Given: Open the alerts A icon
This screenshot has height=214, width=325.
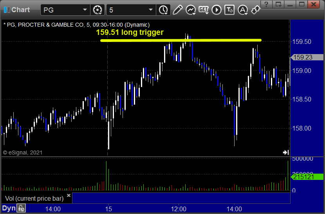Looking at the screenshot, I should point(243,10).
